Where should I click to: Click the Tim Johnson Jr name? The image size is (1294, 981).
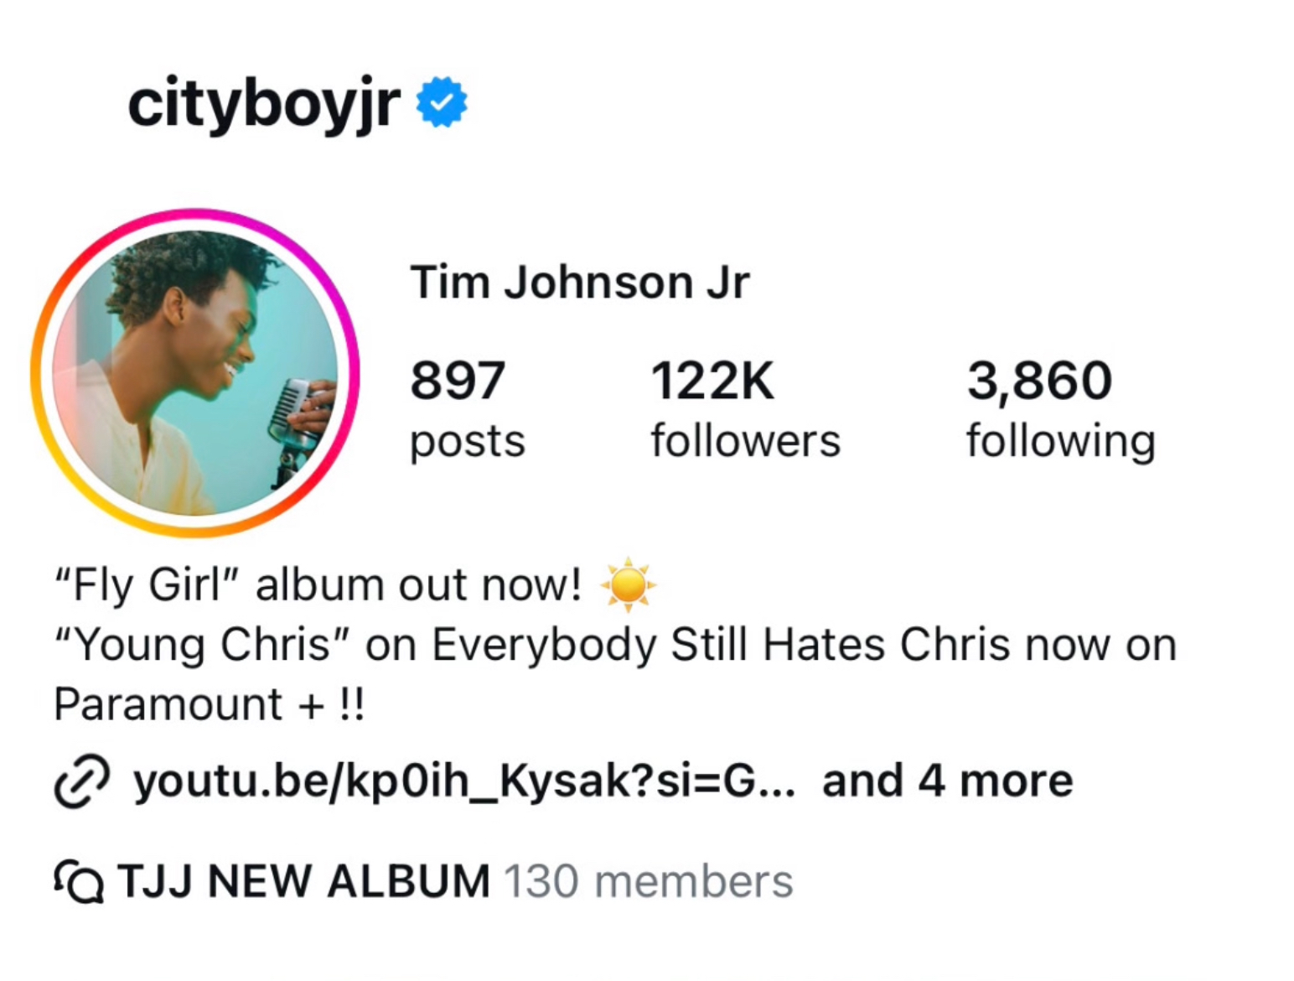tap(580, 282)
